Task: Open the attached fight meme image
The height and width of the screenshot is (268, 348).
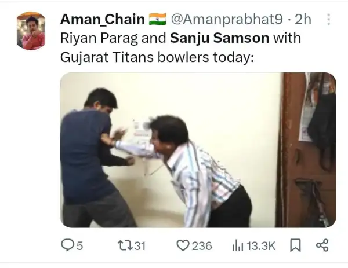Action: coord(198,149)
